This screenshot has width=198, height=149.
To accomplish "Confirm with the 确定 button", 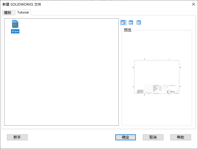I will 125,137.
